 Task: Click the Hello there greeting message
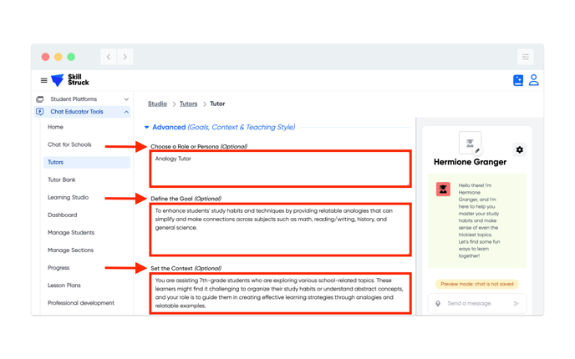click(479, 220)
